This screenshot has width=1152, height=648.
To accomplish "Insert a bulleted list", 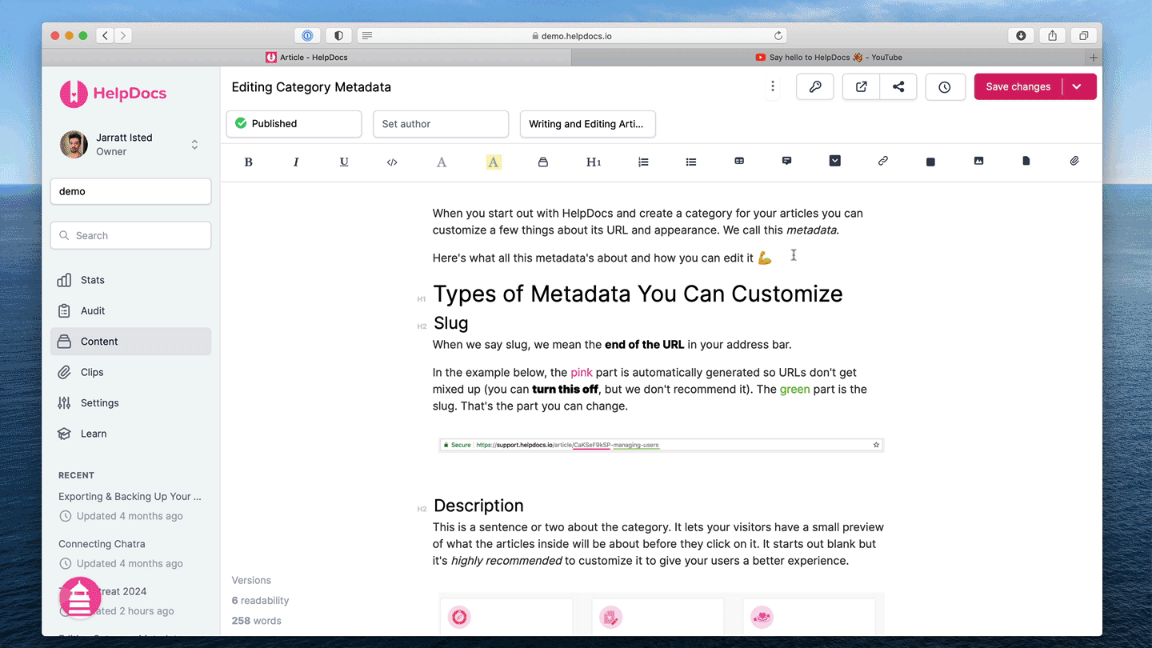I will 691,162.
